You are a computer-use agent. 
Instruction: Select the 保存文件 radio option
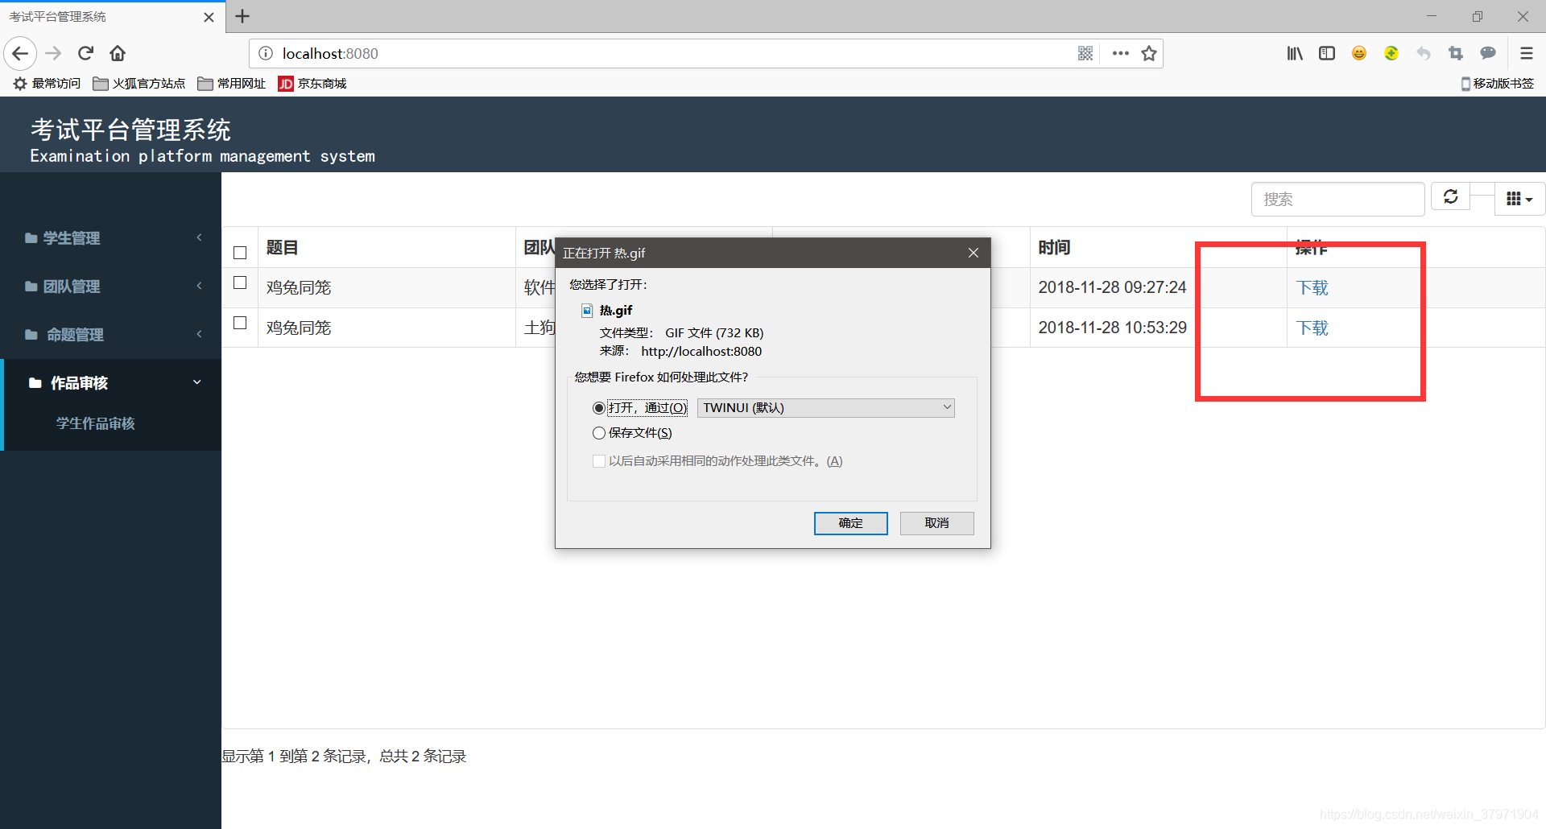click(x=598, y=433)
